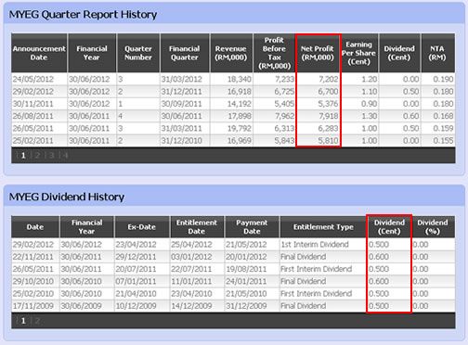The image size is (468, 345).
Task: Click the MYEG Quarter Report History title
Action: [83, 15]
